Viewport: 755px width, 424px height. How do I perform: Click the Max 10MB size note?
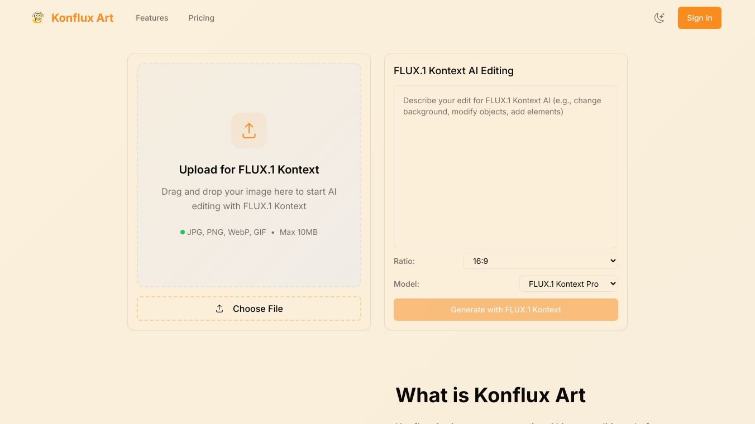[299, 232]
